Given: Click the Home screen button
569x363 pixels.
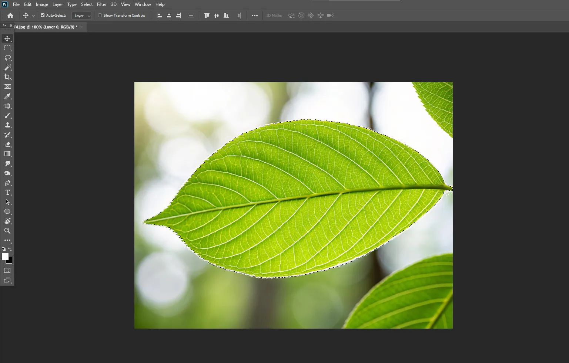Looking at the screenshot, I should point(10,16).
